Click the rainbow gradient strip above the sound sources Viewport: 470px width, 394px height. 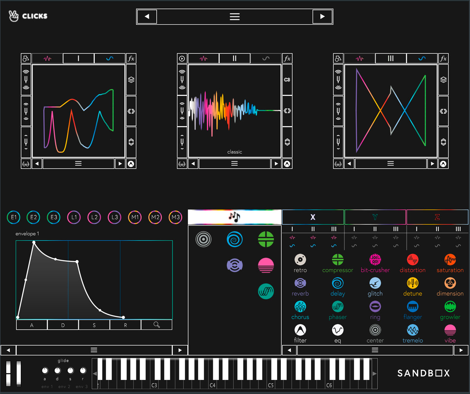pos(235,216)
